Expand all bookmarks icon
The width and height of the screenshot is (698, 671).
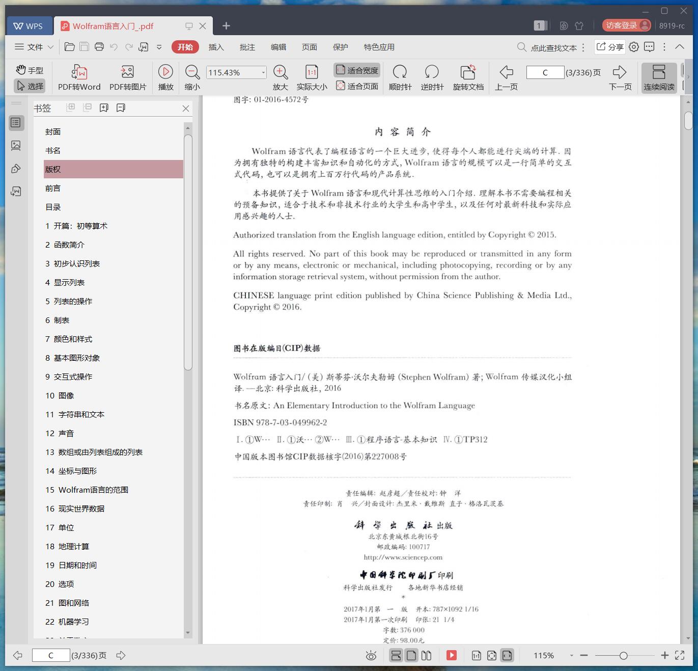coord(71,108)
